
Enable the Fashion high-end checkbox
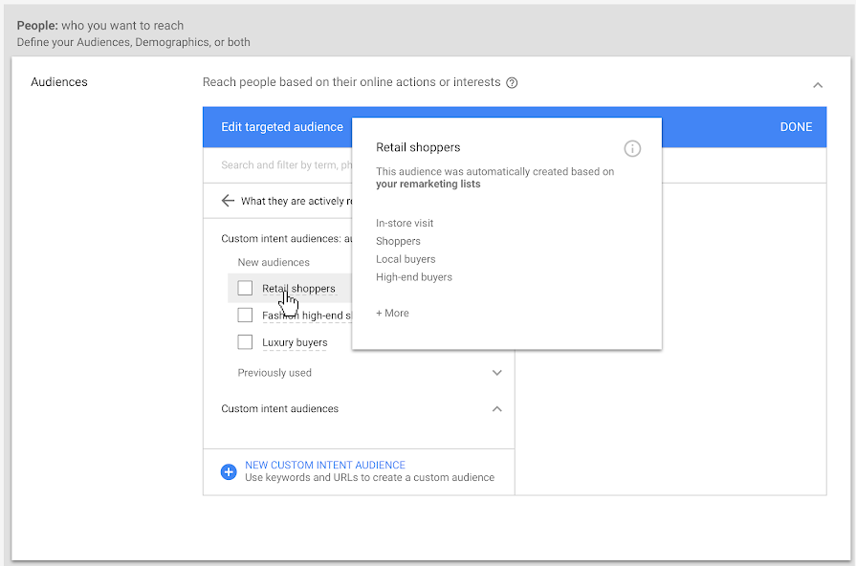(246, 316)
